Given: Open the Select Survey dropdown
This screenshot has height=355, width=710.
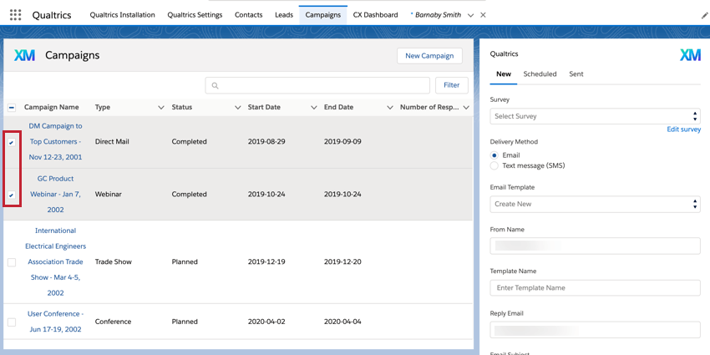Looking at the screenshot, I should (595, 116).
